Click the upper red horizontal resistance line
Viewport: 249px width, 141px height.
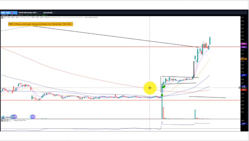(x=97, y=47)
